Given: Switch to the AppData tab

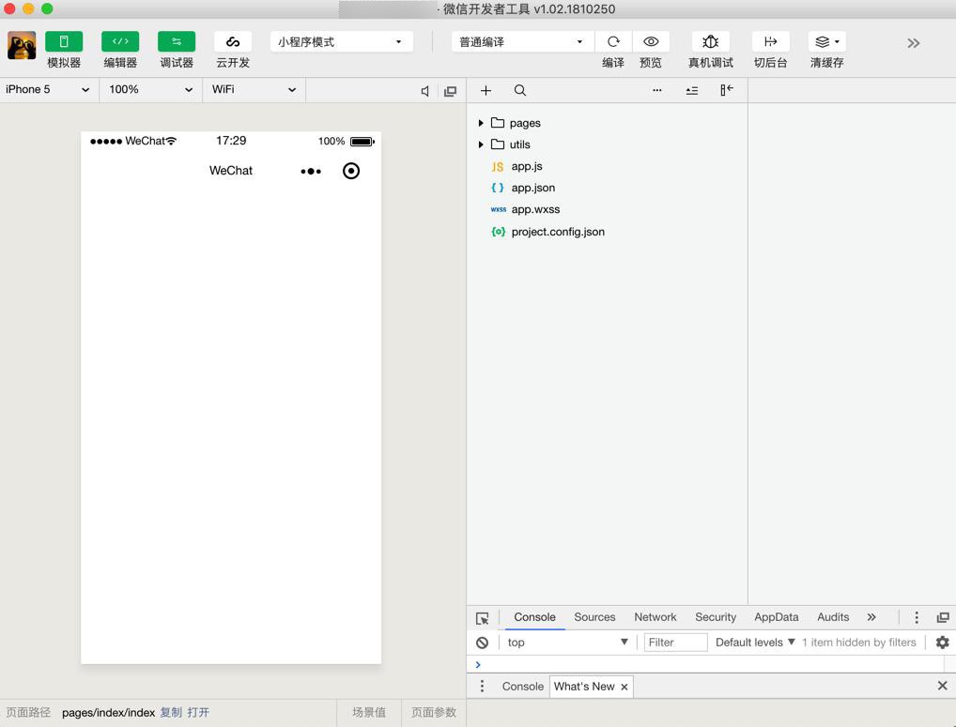Looking at the screenshot, I should [776, 617].
